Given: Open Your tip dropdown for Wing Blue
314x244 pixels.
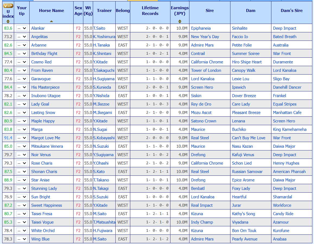Looking at the screenshot, I should (22, 239).
